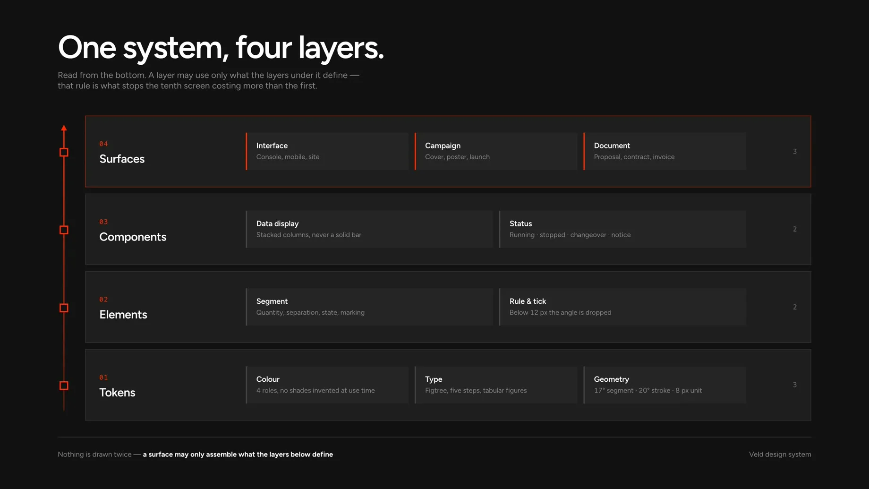Open the Status card
The width and height of the screenshot is (869, 489).
coord(622,229)
